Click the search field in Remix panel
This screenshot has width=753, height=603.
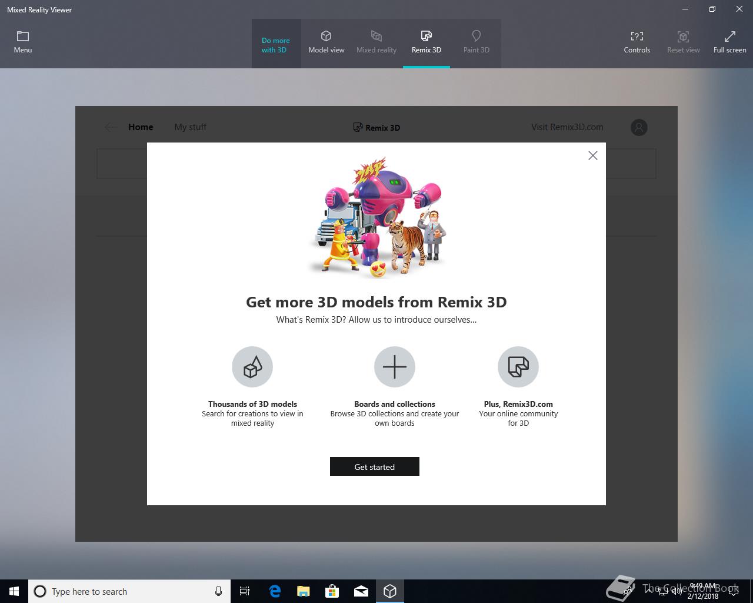pyautogui.click(x=376, y=163)
